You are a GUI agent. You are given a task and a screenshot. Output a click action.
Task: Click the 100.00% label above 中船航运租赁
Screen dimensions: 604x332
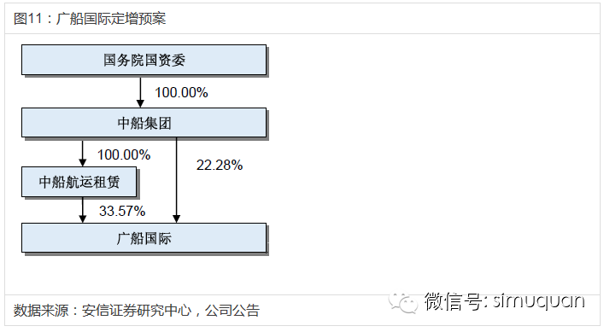coord(124,154)
